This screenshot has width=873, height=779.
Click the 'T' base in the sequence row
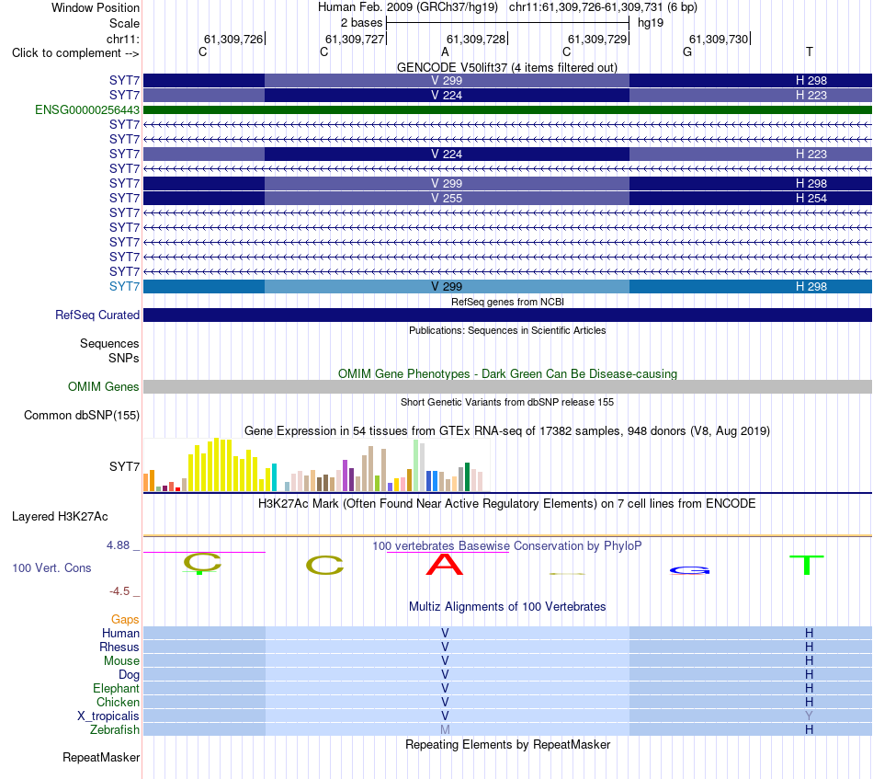(x=809, y=52)
